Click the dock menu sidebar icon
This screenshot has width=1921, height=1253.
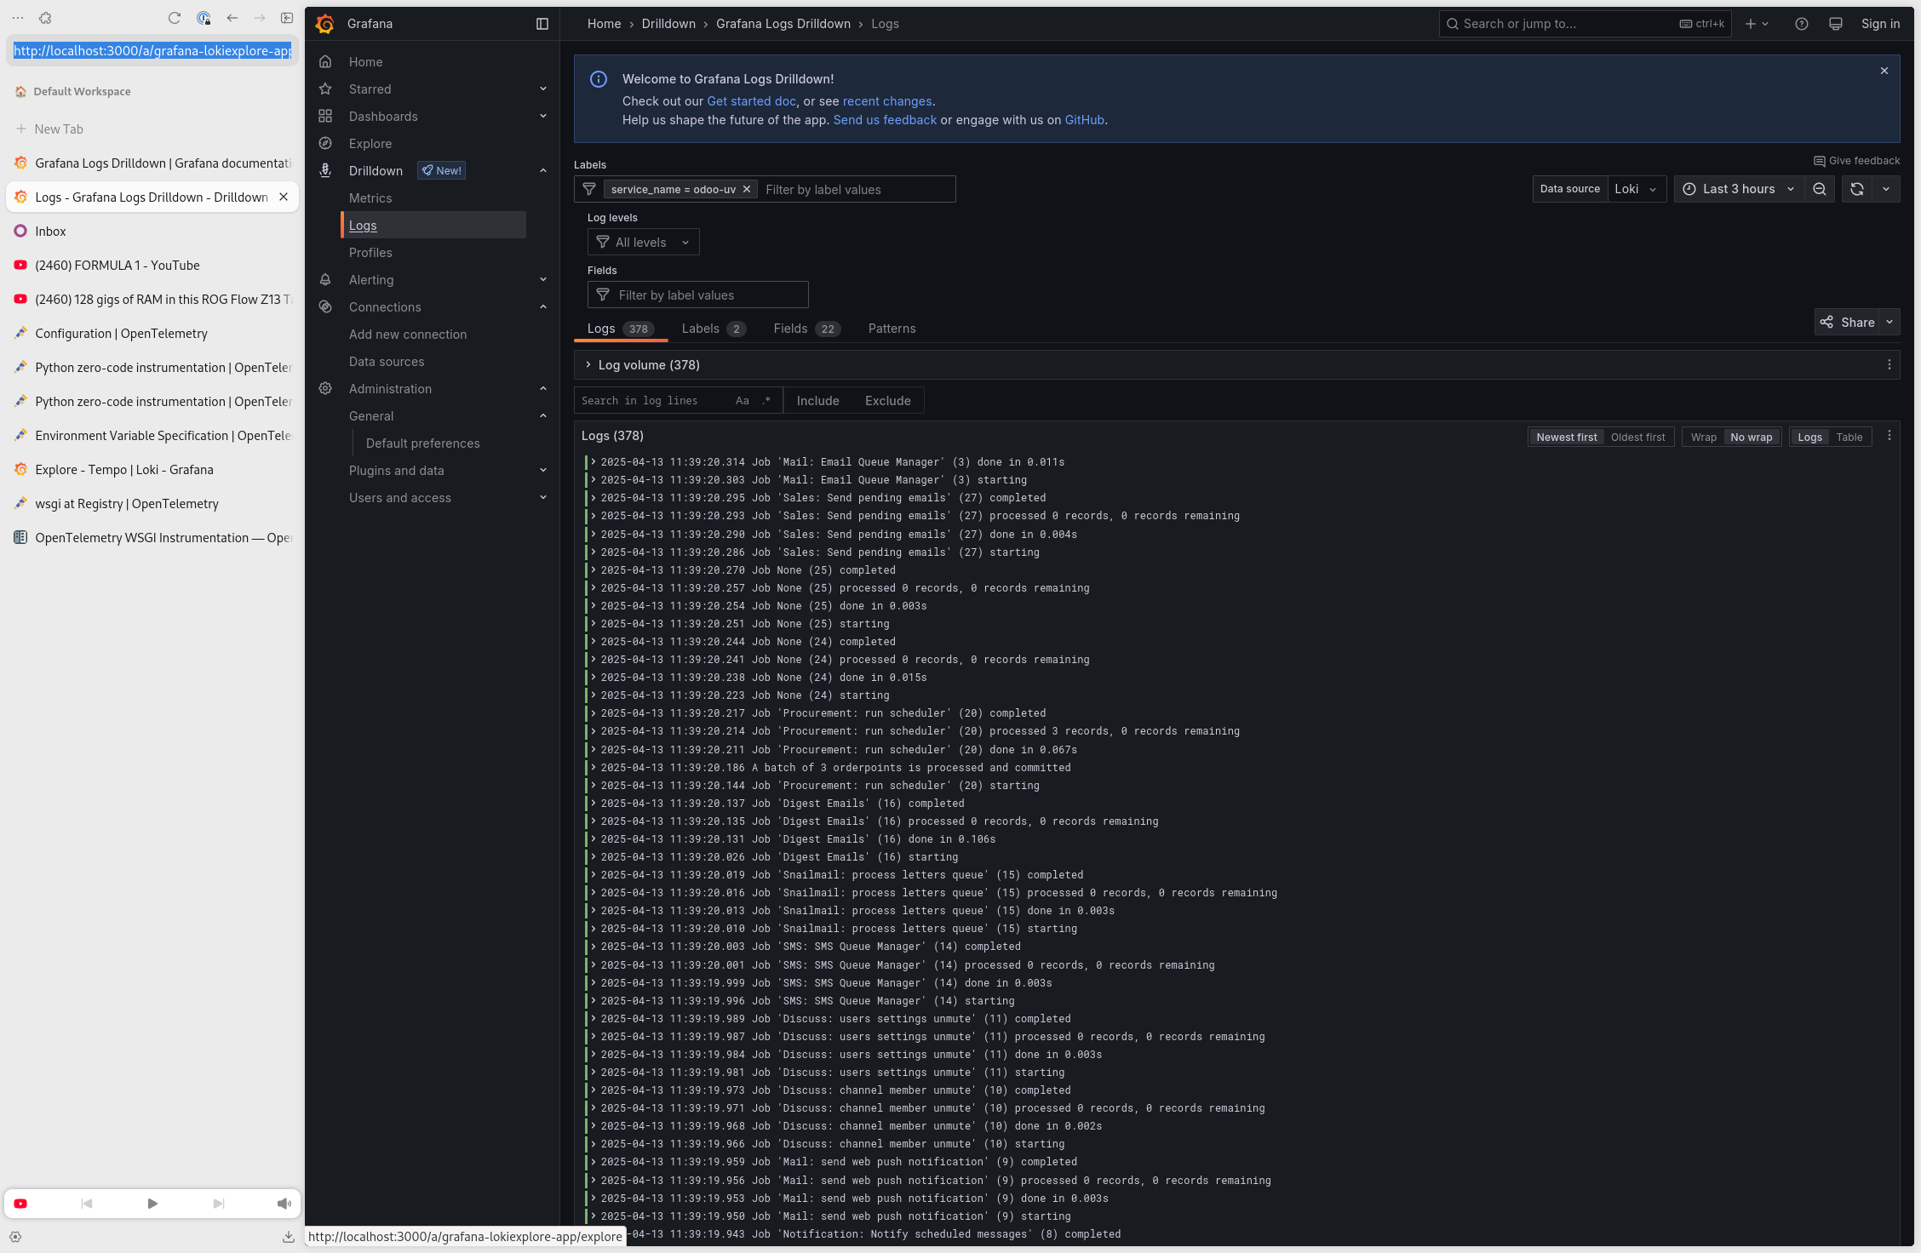pos(542,24)
